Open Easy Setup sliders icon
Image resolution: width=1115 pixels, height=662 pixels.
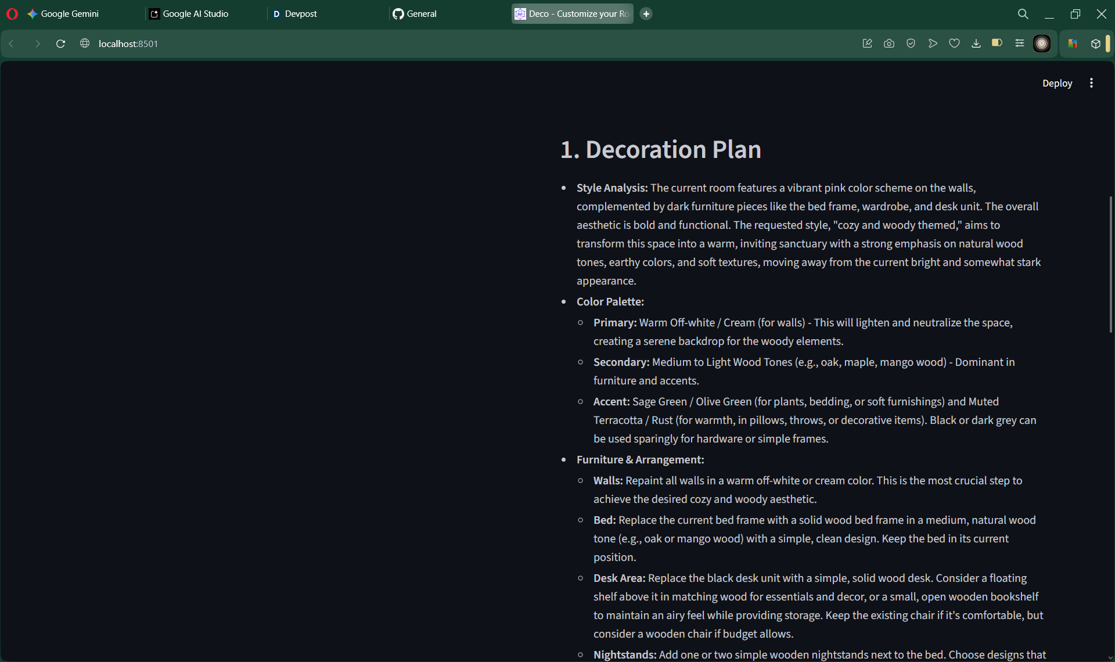[x=1019, y=44]
